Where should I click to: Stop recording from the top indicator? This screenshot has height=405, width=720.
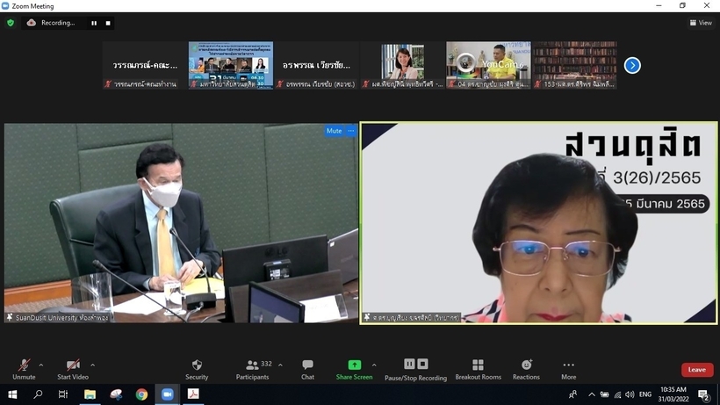point(108,23)
